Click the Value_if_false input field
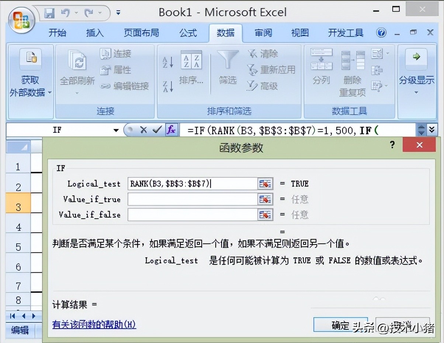Screen dimensions: 444x343 (192, 215)
